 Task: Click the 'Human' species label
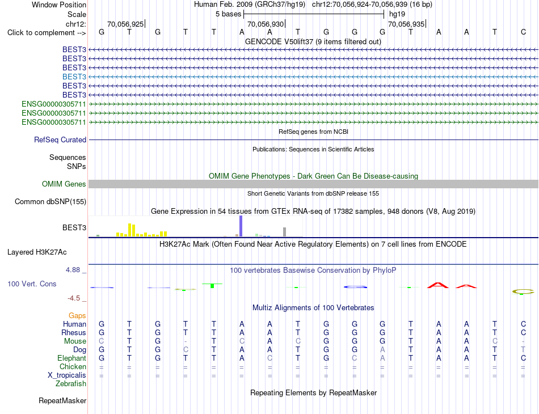pos(74,324)
